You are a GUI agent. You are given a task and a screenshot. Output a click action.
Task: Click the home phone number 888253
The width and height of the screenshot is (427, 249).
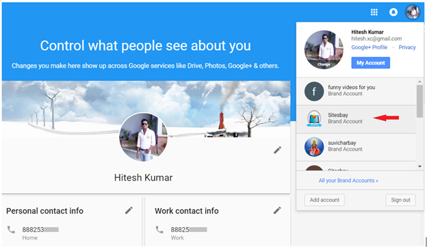[x=40, y=230]
